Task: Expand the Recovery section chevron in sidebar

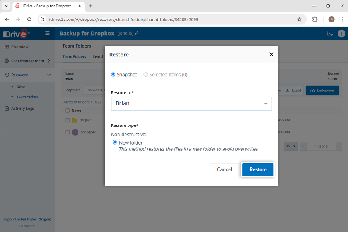Action: [x=49, y=75]
